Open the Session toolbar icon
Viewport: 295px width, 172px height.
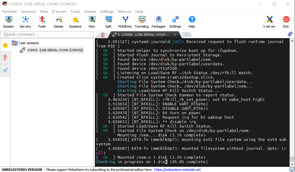(x=8, y=22)
